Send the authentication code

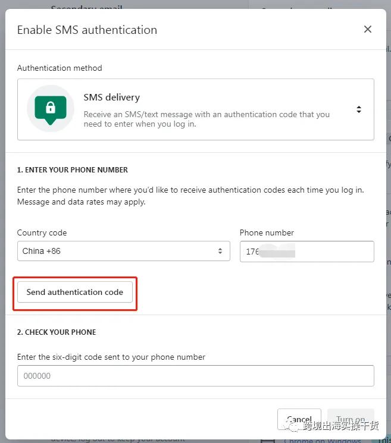[x=75, y=292]
